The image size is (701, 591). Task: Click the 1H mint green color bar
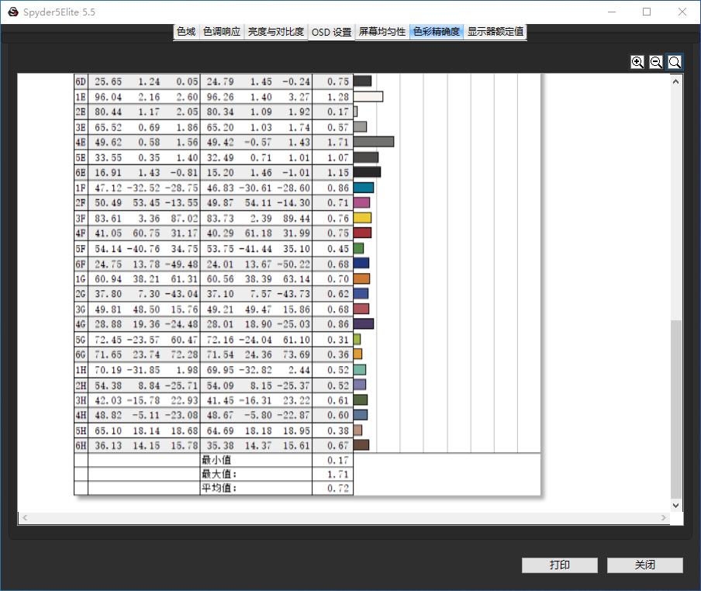click(360, 370)
